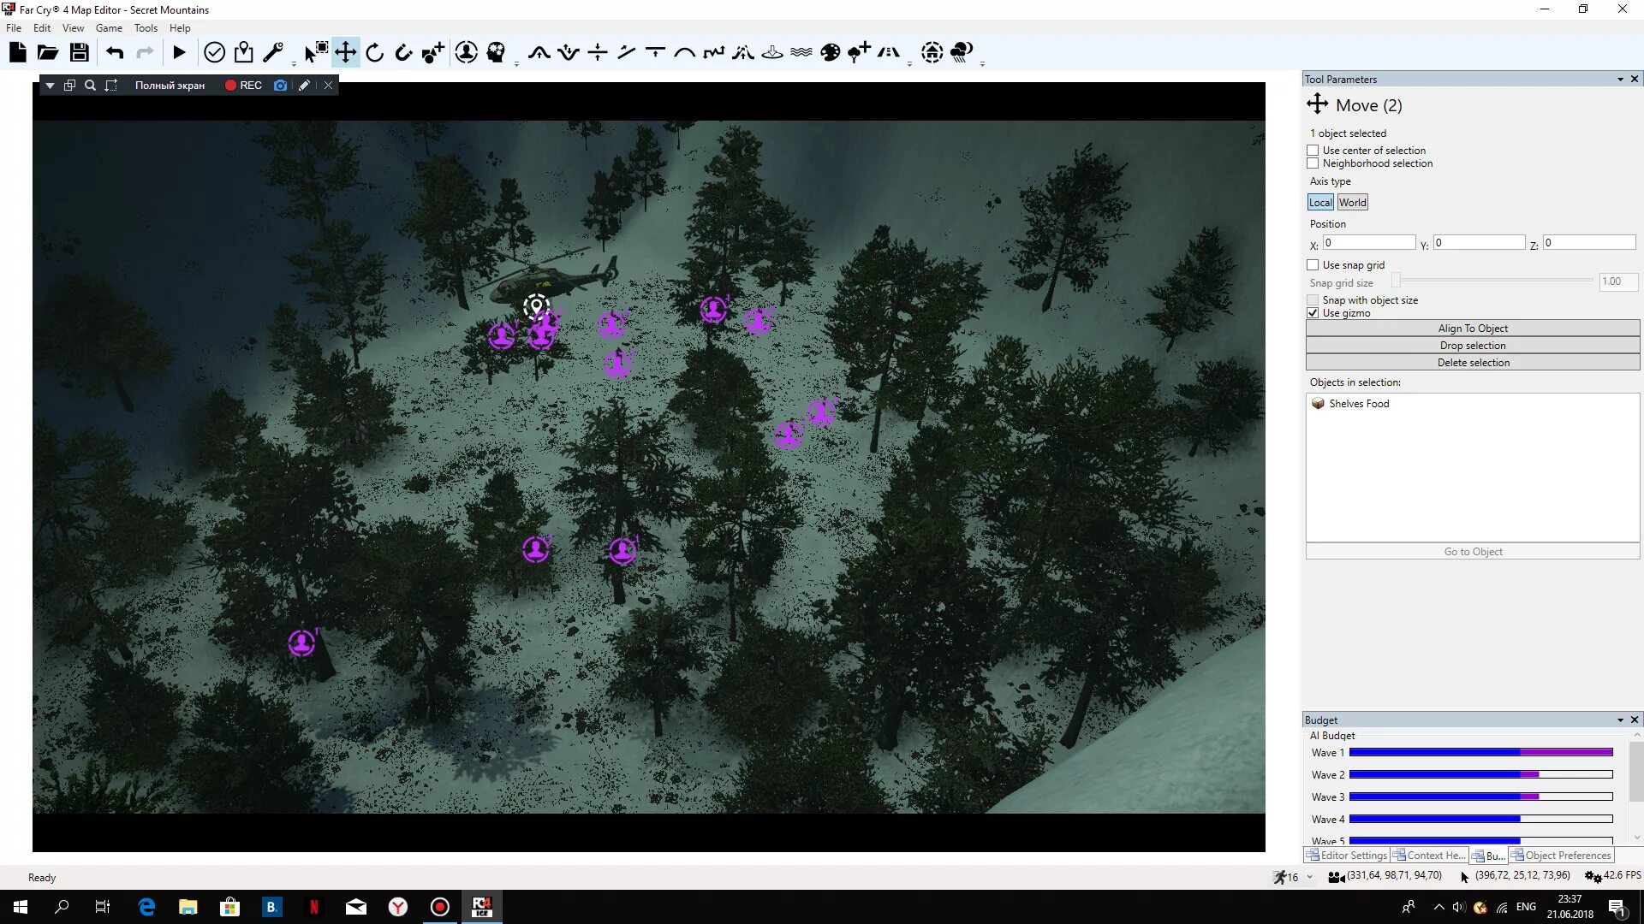This screenshot has height=924, width=1644.
Task: Choose the magnet snap tool
Action: pos(403,53)
